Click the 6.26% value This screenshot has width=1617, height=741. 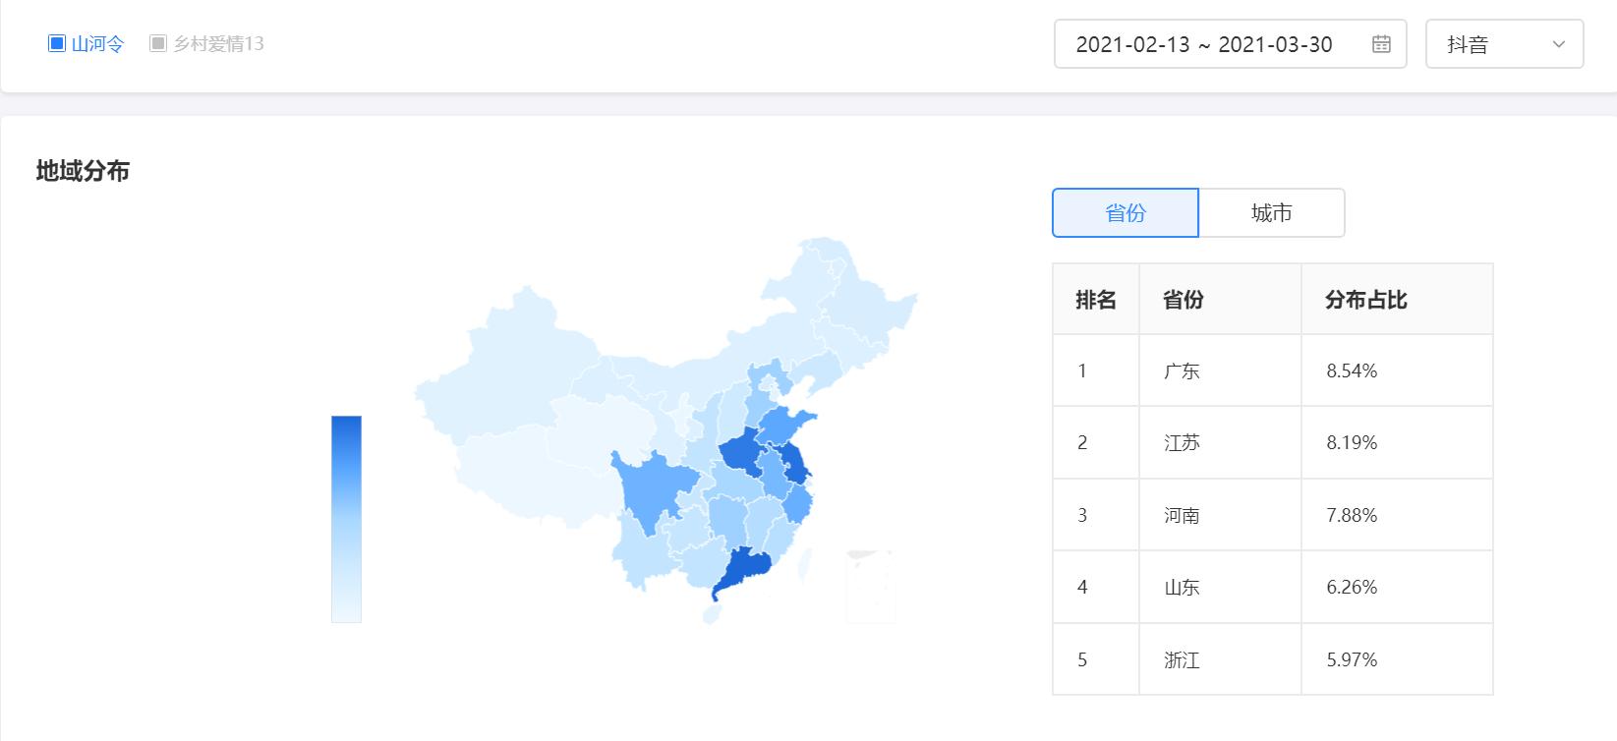click(1352, 587)
